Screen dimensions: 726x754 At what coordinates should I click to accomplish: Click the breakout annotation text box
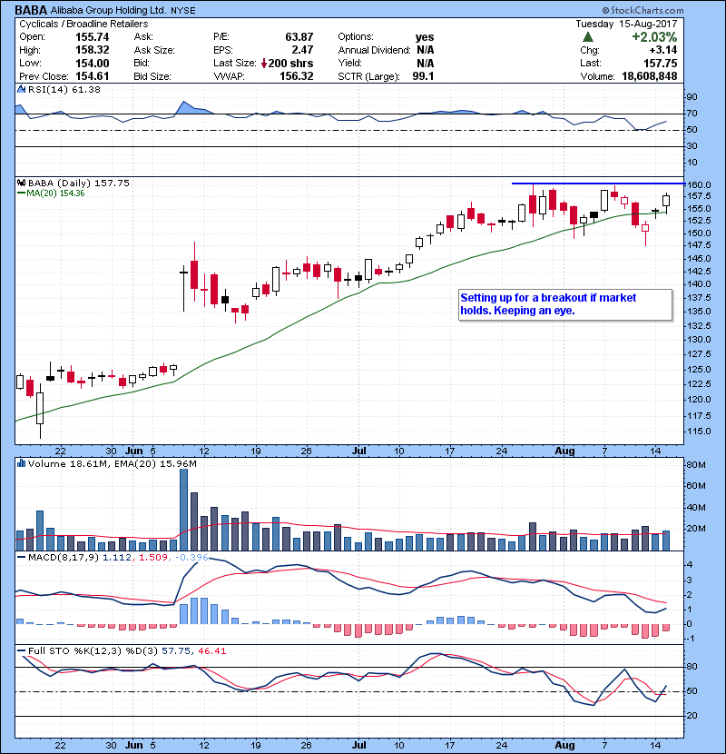(x=565, y=304)
